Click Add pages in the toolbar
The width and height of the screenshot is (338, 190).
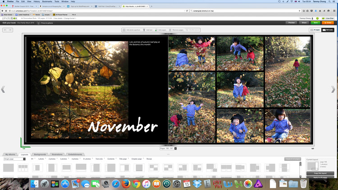160,30
